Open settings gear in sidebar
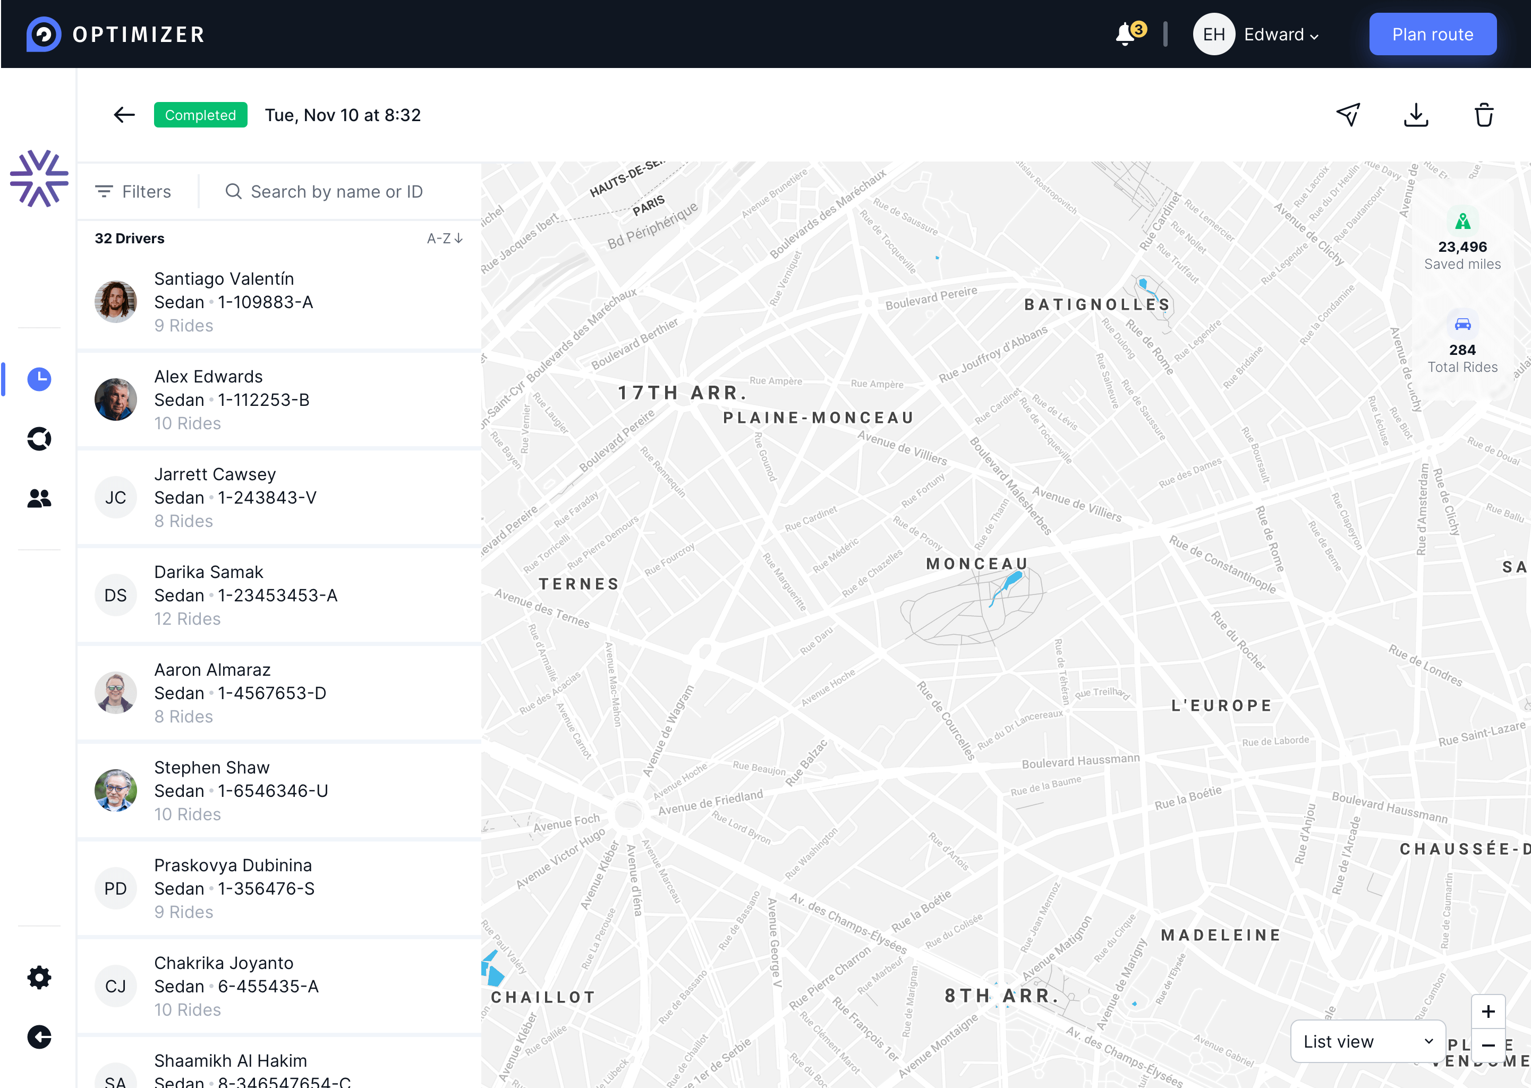This screenshot has height=1088, width=1531. [x=39, y=977]
